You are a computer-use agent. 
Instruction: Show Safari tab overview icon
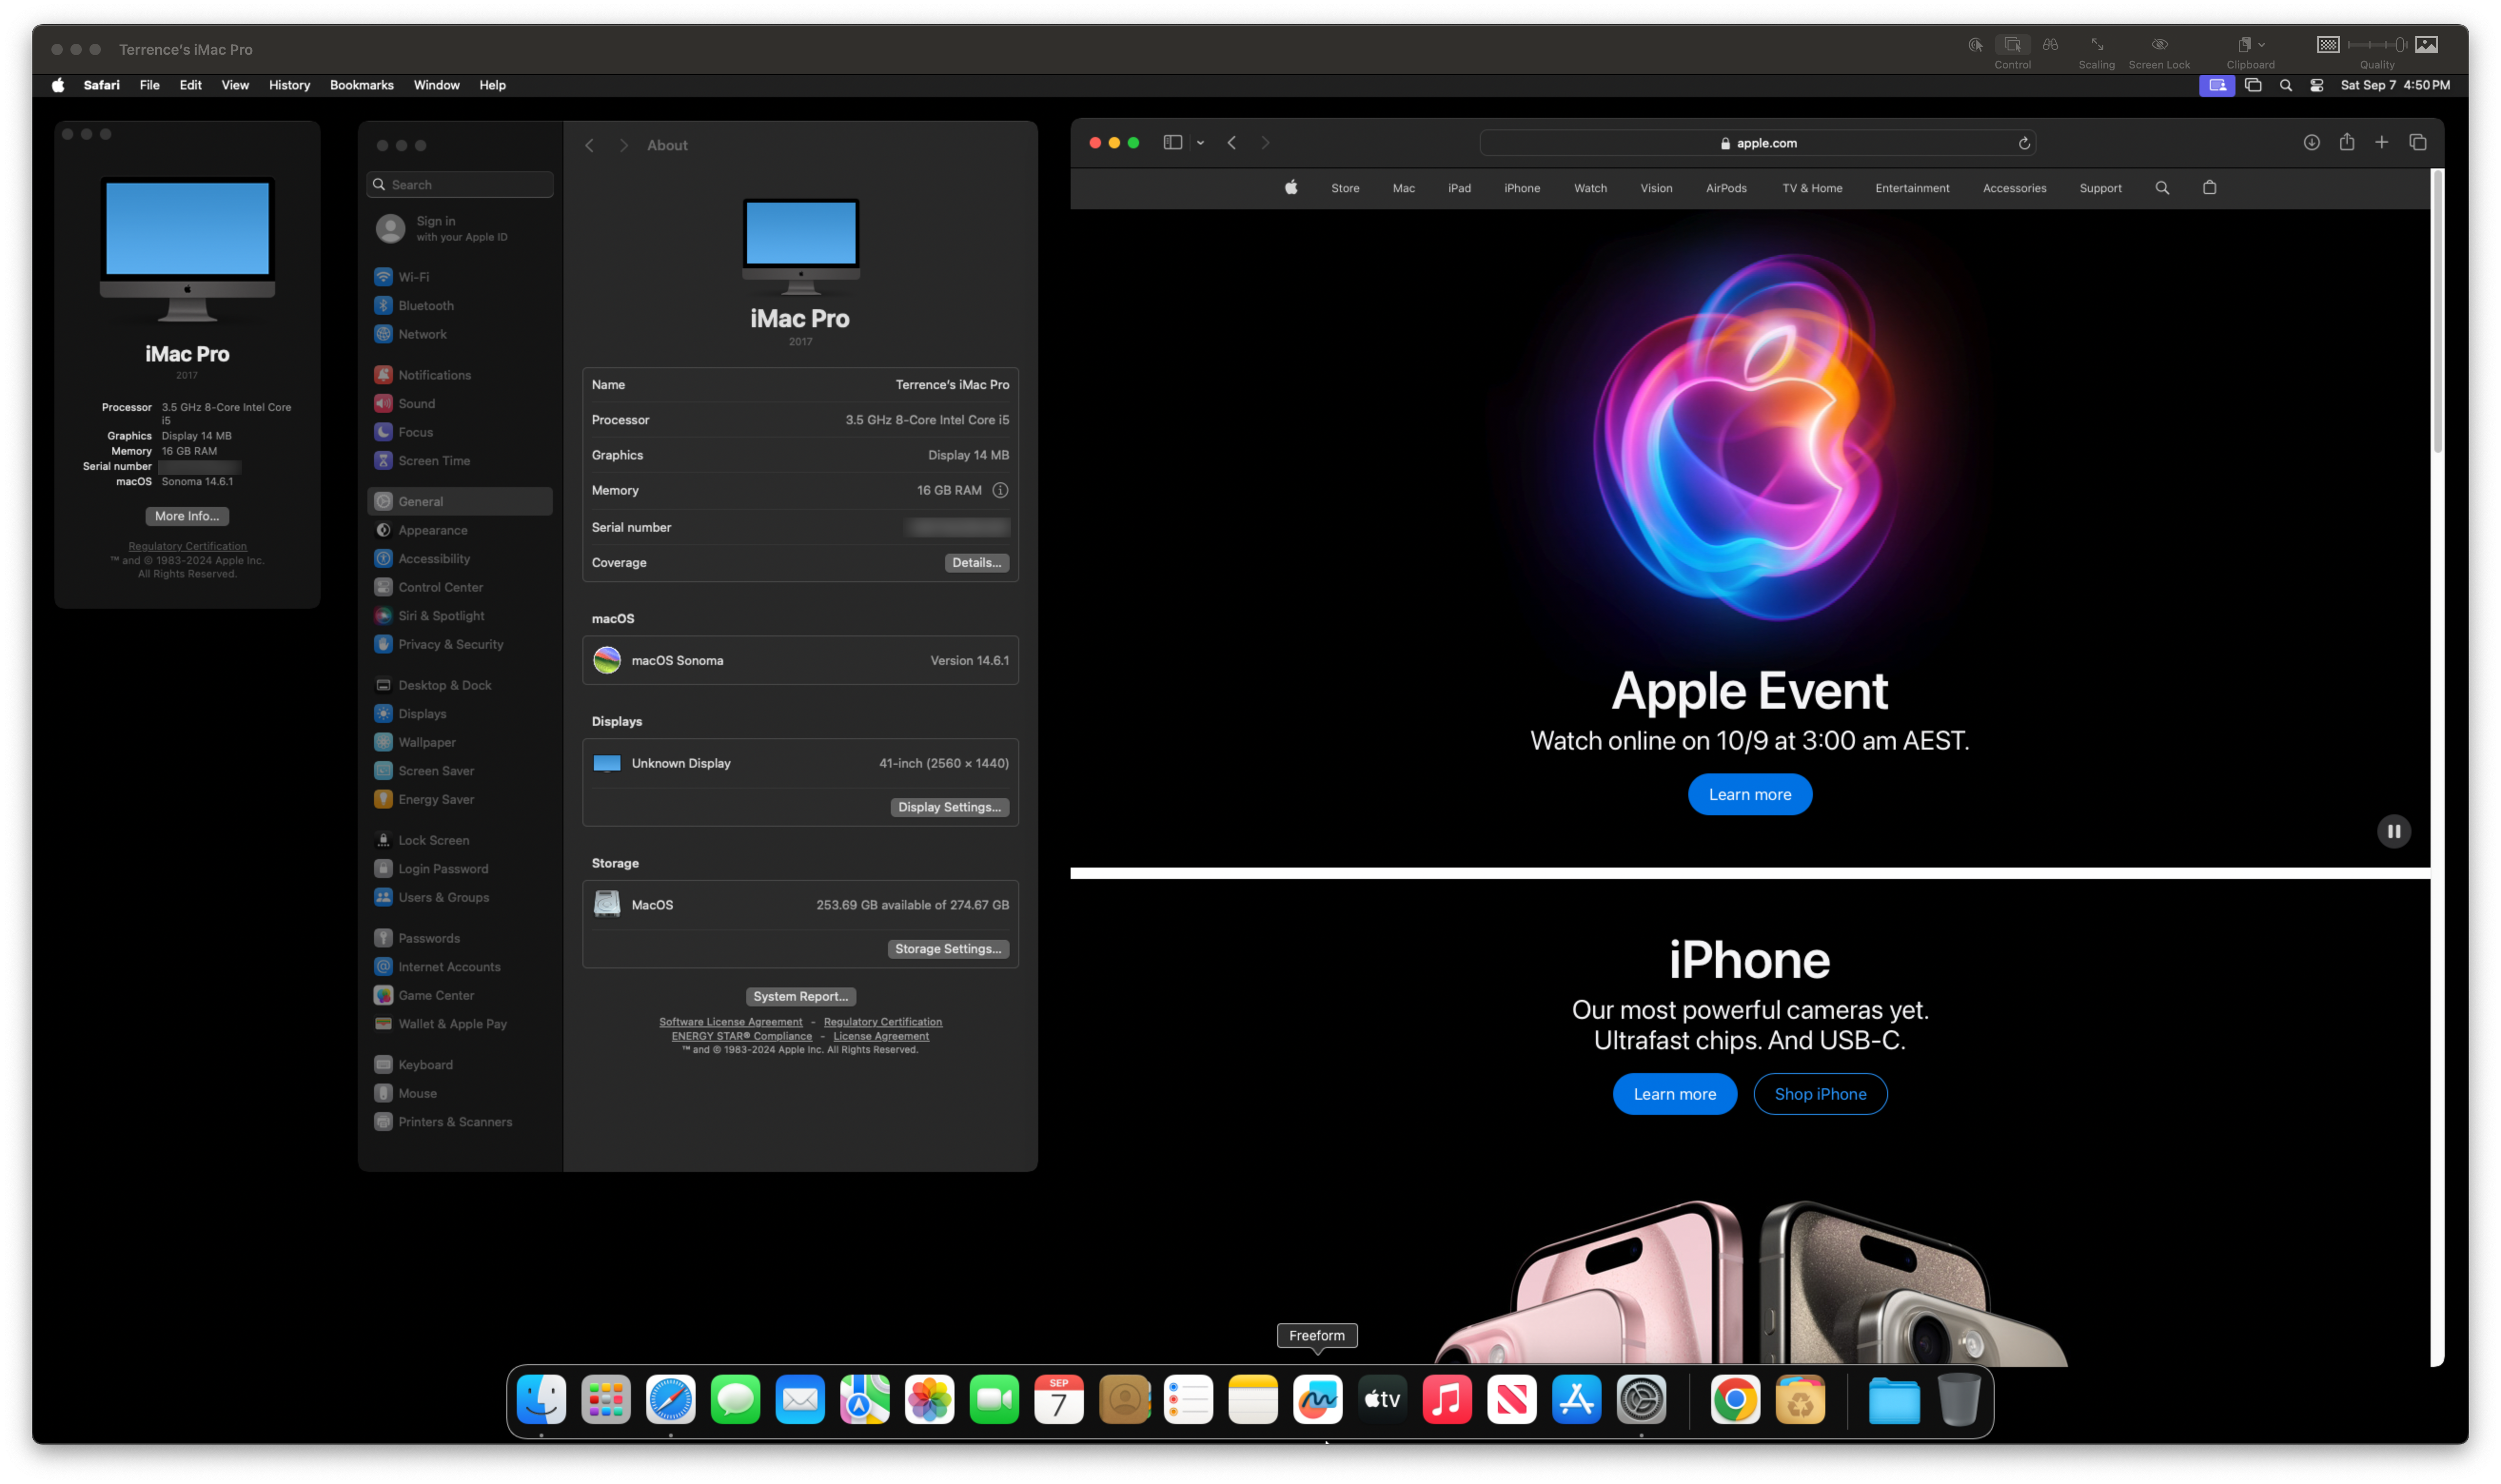pyautogui.click(x=2418, y=142)
